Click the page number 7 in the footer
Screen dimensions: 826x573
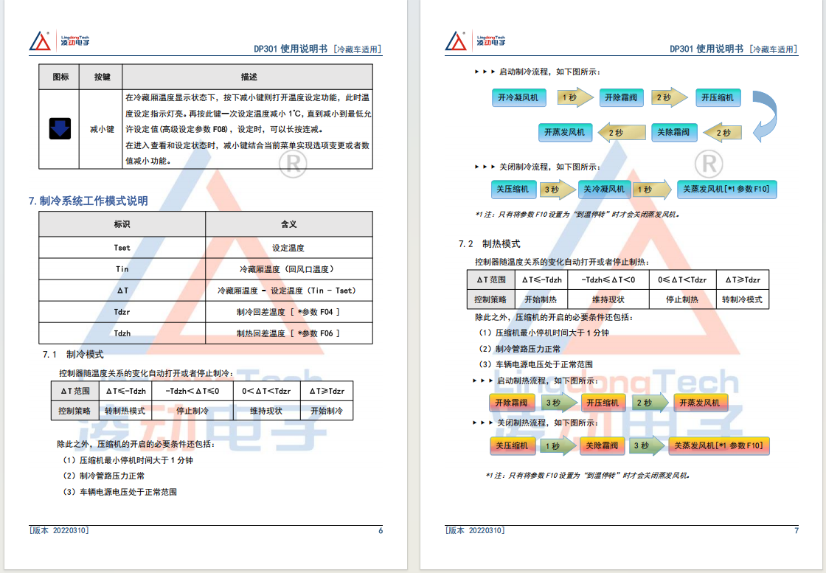(796, 530)
